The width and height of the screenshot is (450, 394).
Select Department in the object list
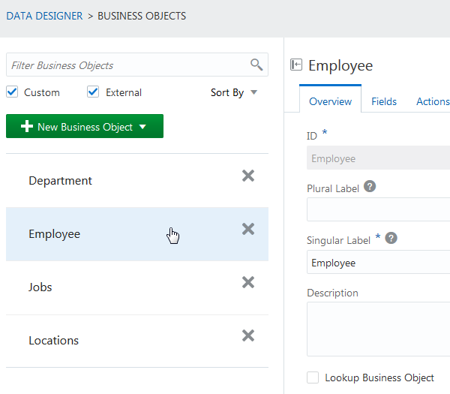[x=61, y=181]
